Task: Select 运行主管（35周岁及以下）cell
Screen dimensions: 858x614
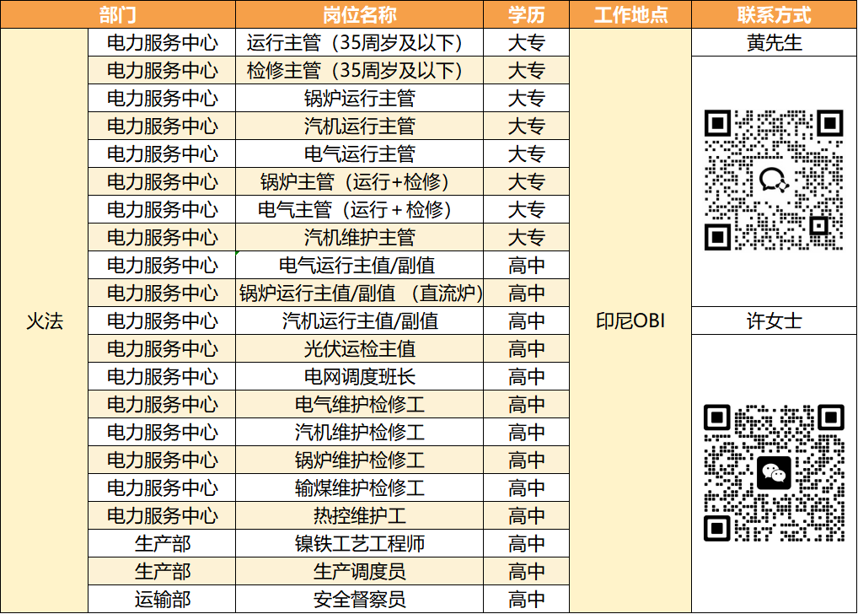Action: coord(360,42)
